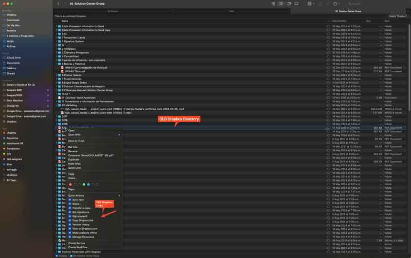
Task: Click the Edit Tags toolbar icon
Action: tap(327, 4)
